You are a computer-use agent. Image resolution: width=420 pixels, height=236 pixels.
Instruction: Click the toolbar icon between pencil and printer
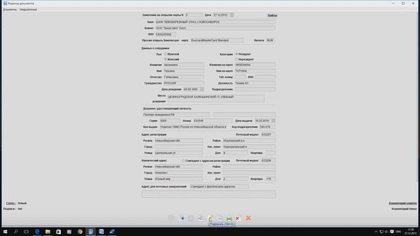click(220, 218)
